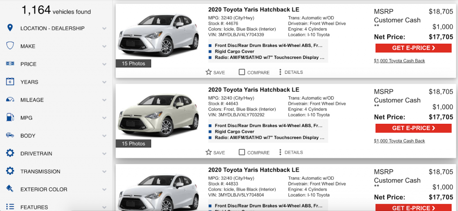Click the Price money icon
The width and height of the screenshot is (458, 211).
click(10, 64)
